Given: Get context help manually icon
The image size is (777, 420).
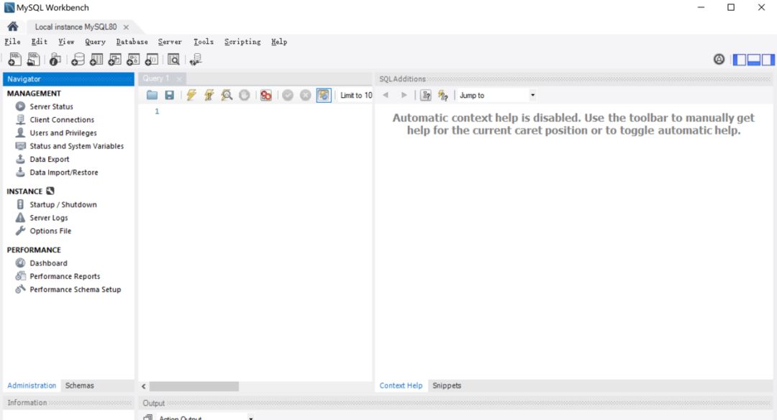Looking at the screenshot, I should click(426, 95).
